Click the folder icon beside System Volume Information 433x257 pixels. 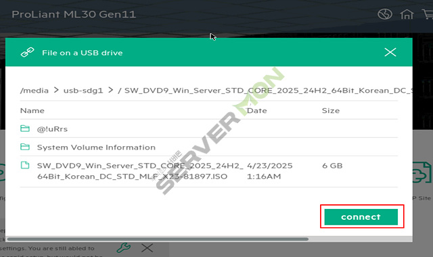tap(25, 147)
